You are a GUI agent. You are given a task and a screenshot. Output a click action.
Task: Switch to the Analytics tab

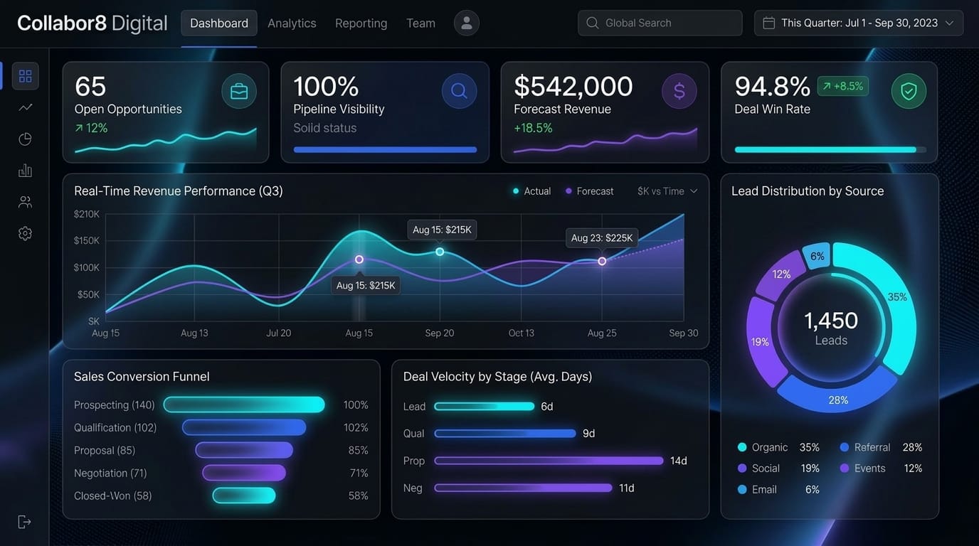pos(292,23)
